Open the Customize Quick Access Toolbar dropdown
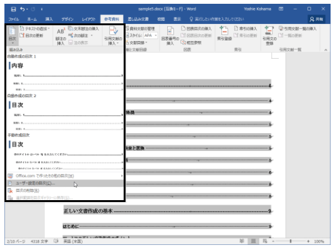The width and height of the screenshot is (335, 250). pos(42,9)
